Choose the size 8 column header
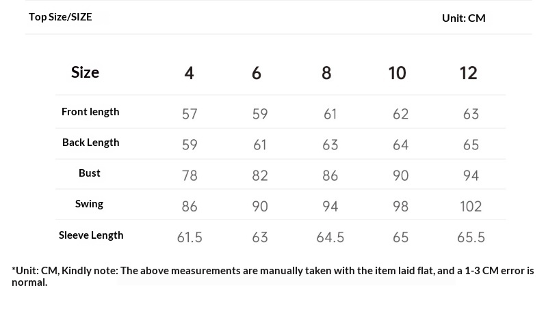The image size is (546, 309). pos(326,73)
